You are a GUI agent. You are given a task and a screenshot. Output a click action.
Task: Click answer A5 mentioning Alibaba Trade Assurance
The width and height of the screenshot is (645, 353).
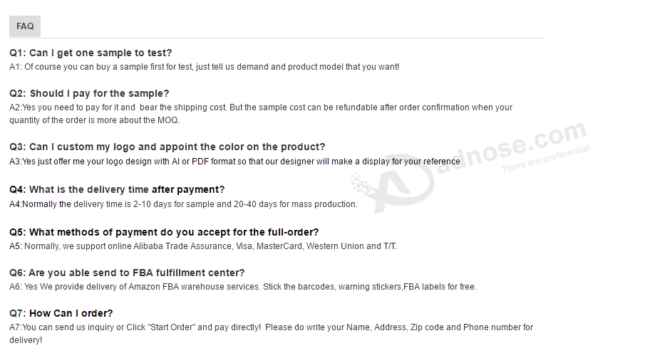click(203, 246)
